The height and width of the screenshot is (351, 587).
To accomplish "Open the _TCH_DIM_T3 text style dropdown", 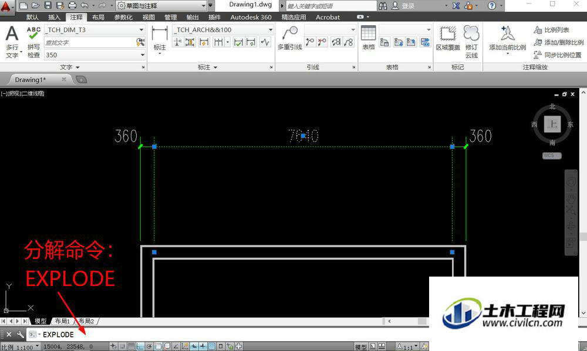I will (x=141, y=29).
